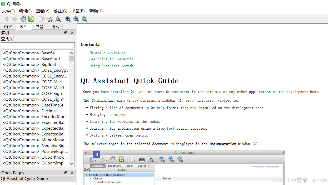This screenshot has width=328, height=185.
Task: Select <QtCborCommon>::Bigfloat index entry
Action: [35, 64]
